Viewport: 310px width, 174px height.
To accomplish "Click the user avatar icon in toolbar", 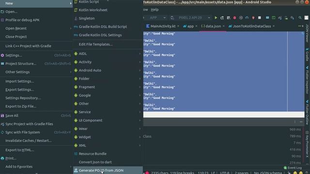I will 306,18.
